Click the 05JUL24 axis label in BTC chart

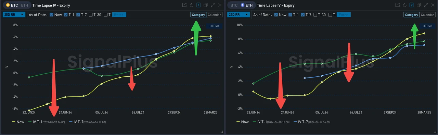(x=102, y=112)
